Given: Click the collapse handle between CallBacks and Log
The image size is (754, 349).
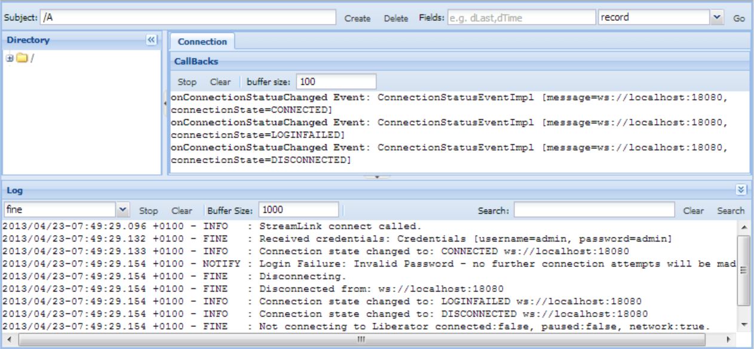Looking at the screenshot, I should click(377, 177).
